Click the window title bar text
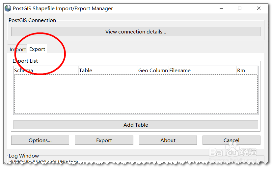 (63, 8)
